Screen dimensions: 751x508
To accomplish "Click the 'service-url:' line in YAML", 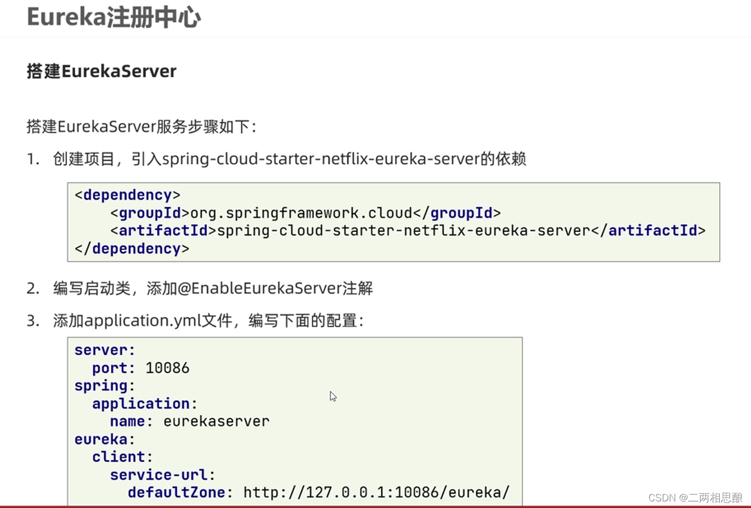I will pyautogui.click(x=162, y=475).
